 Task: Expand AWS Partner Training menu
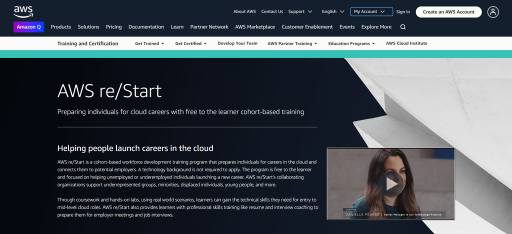point(292,43)
